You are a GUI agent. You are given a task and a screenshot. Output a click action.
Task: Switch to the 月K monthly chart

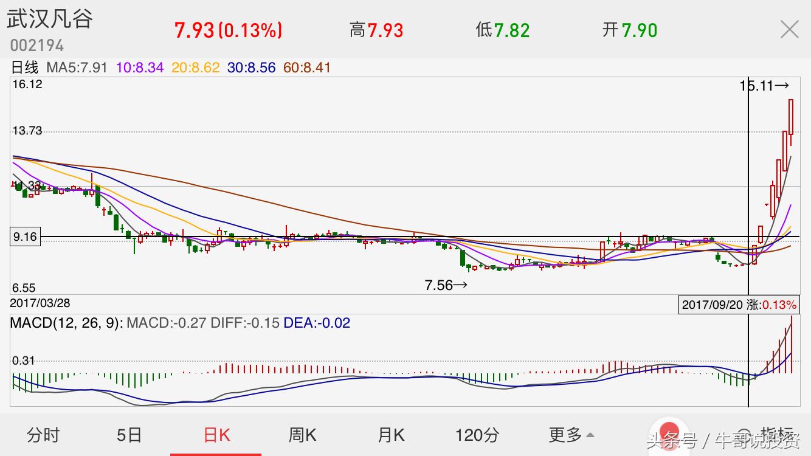click(x=391, y=435)
